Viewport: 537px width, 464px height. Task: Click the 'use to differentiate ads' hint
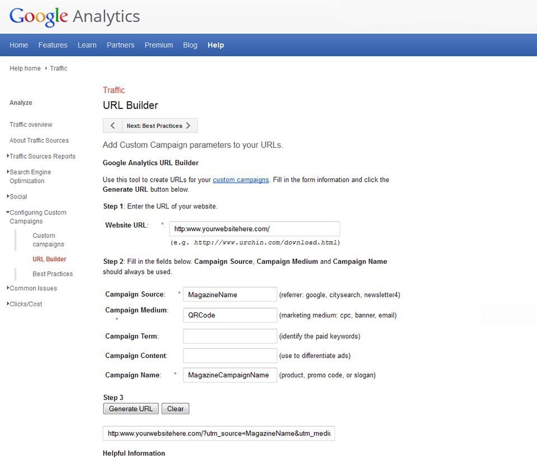point(315,356)
